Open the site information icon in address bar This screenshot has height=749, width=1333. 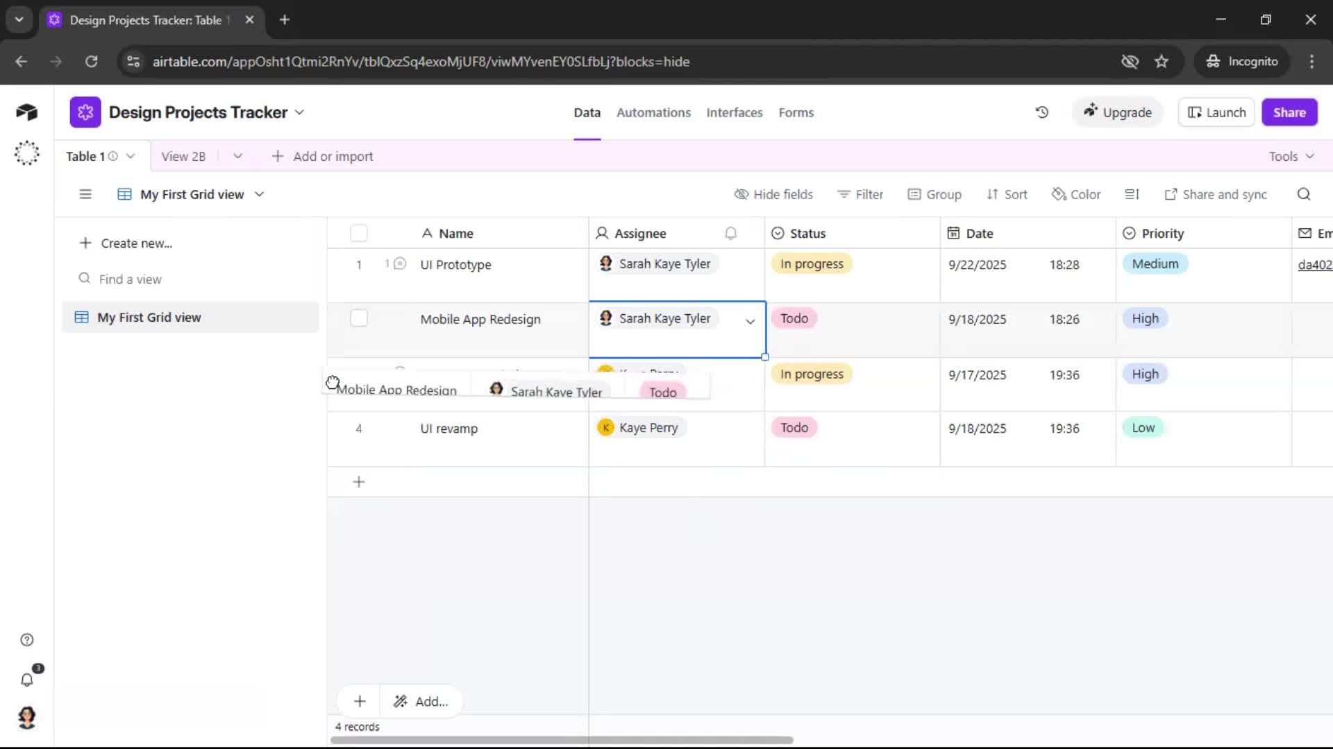tap(133, 62)
